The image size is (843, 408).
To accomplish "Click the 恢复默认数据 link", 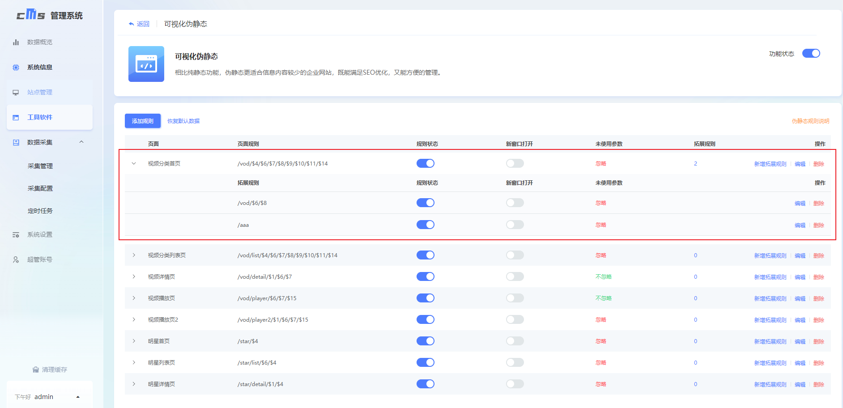I will (x=183, y=121).
